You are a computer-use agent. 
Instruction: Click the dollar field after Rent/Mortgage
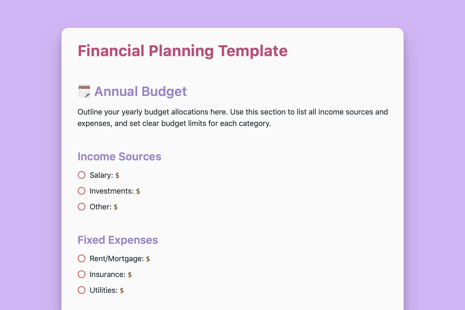click(x=148, y=259)
